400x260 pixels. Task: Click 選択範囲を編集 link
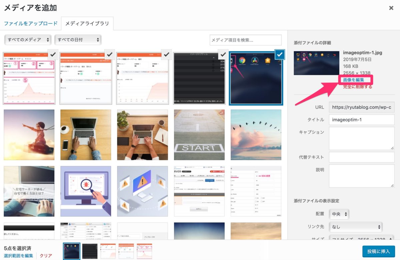click(x=18, y=256)
